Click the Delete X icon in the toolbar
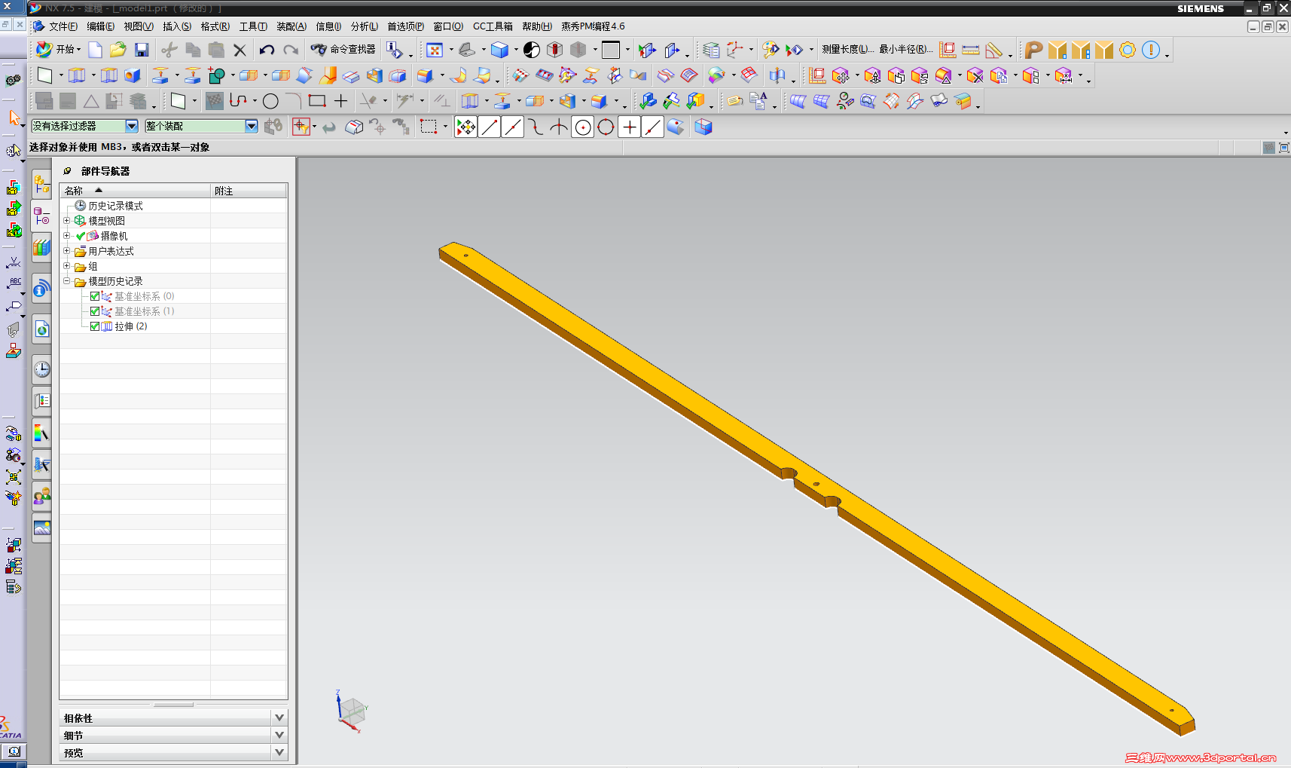The image size is (1291, 768). pyautogui.click(x=240, y=50)
